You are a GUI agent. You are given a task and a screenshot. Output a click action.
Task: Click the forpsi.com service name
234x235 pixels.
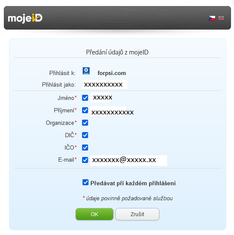click(x=111, y=73)
